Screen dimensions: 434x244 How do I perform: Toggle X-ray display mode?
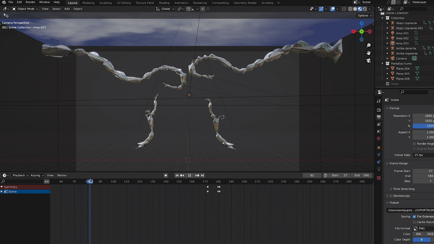click(x=344, y=9)
